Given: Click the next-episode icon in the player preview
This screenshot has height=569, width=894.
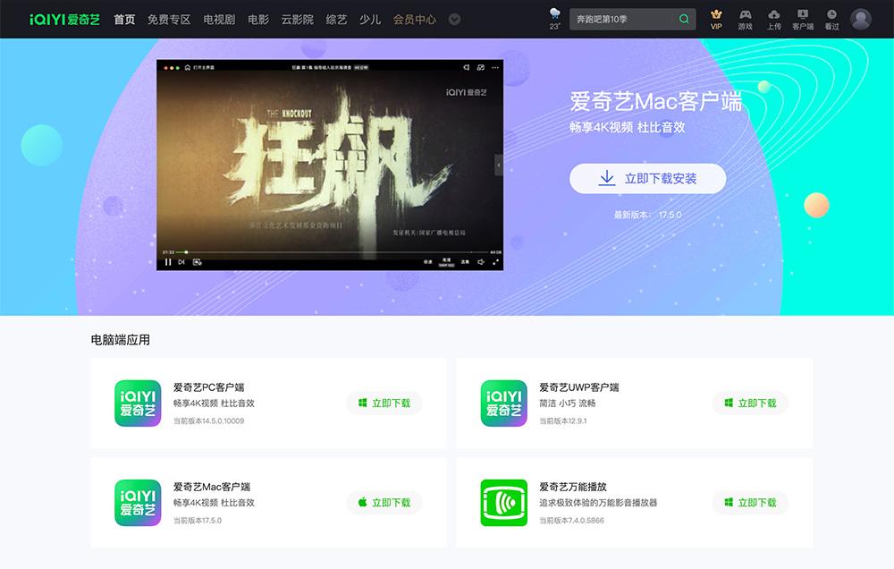Looking at the screenshot, I should tap(181, 262).
